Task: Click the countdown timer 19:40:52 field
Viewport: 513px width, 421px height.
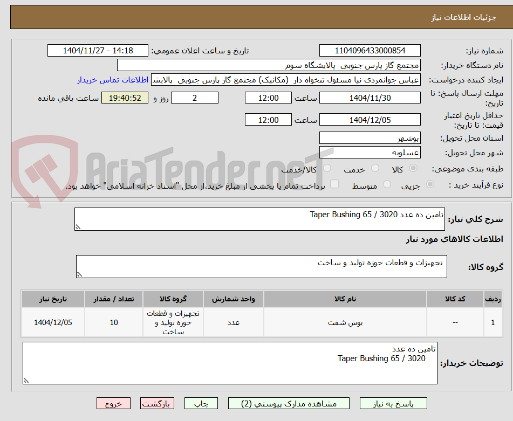Action: (x=125, y=98)
